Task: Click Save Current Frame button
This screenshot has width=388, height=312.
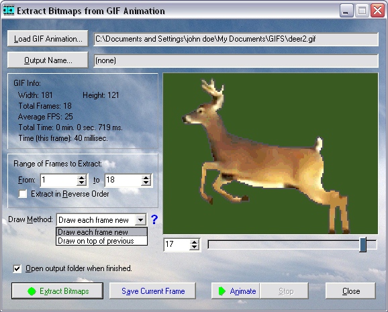Action: [152, 291]
